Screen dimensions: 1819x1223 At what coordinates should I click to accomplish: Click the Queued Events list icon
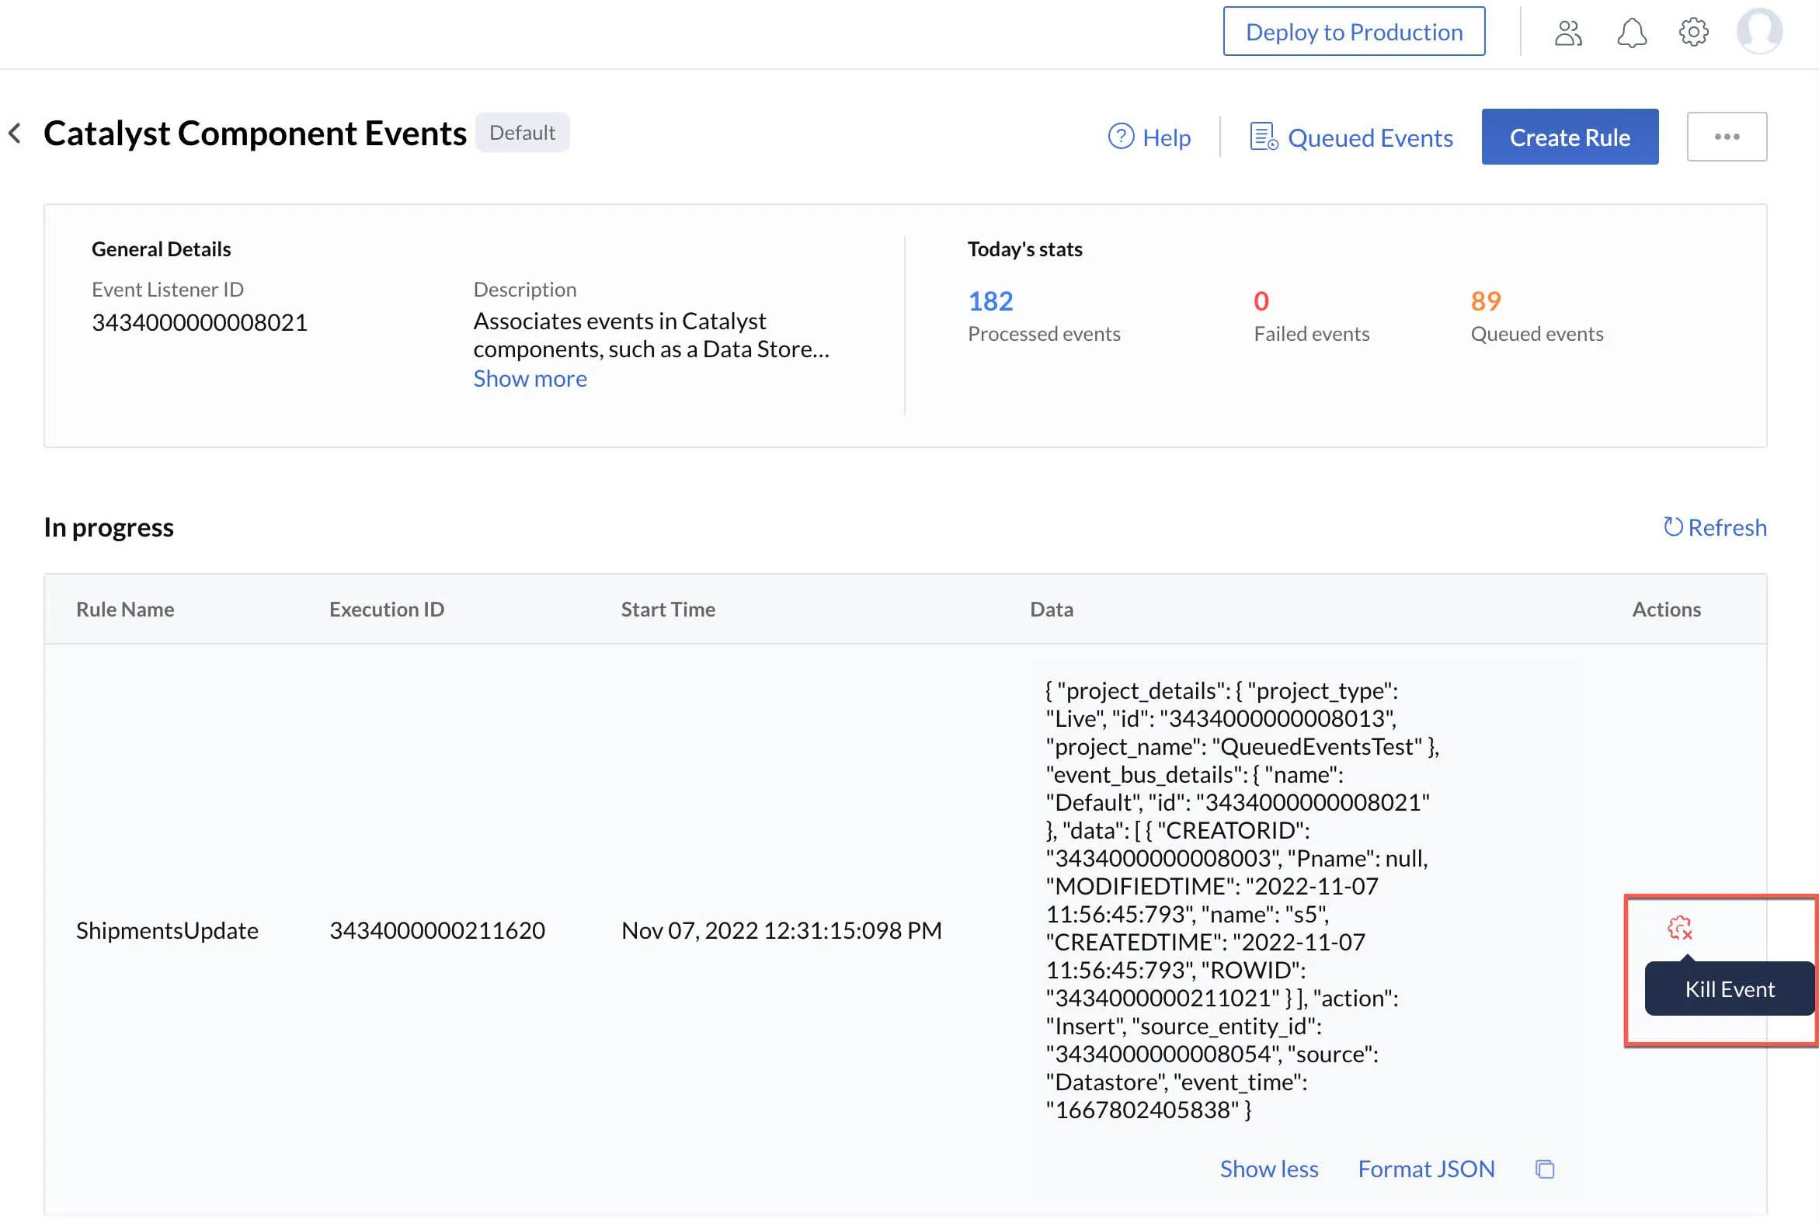(1264, 137)
